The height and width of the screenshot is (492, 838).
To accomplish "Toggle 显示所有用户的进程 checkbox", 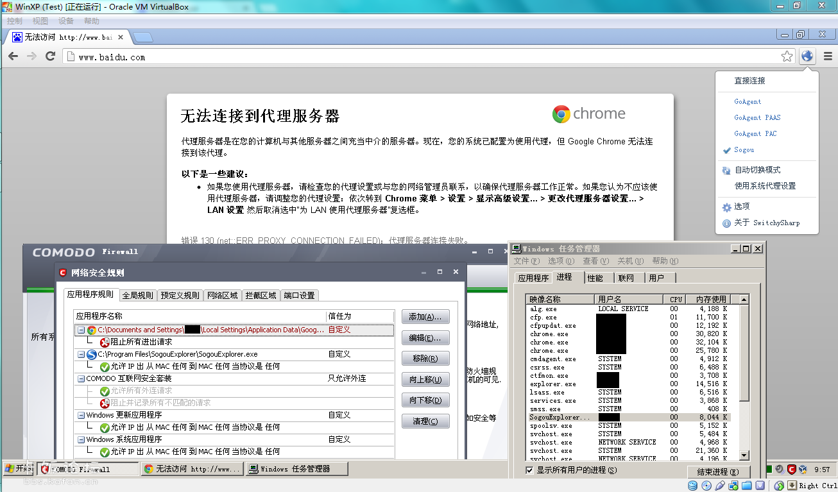I will (x=529, y=470).
